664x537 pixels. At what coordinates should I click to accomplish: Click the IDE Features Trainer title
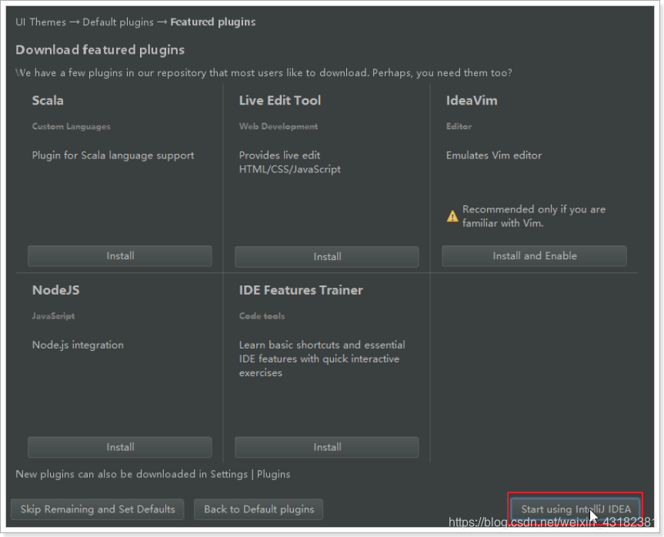click(x=301, y=290)
